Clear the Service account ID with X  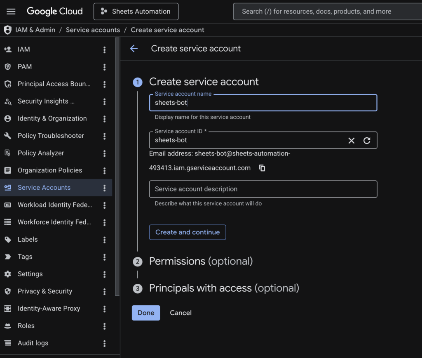[x=351, y=140]
